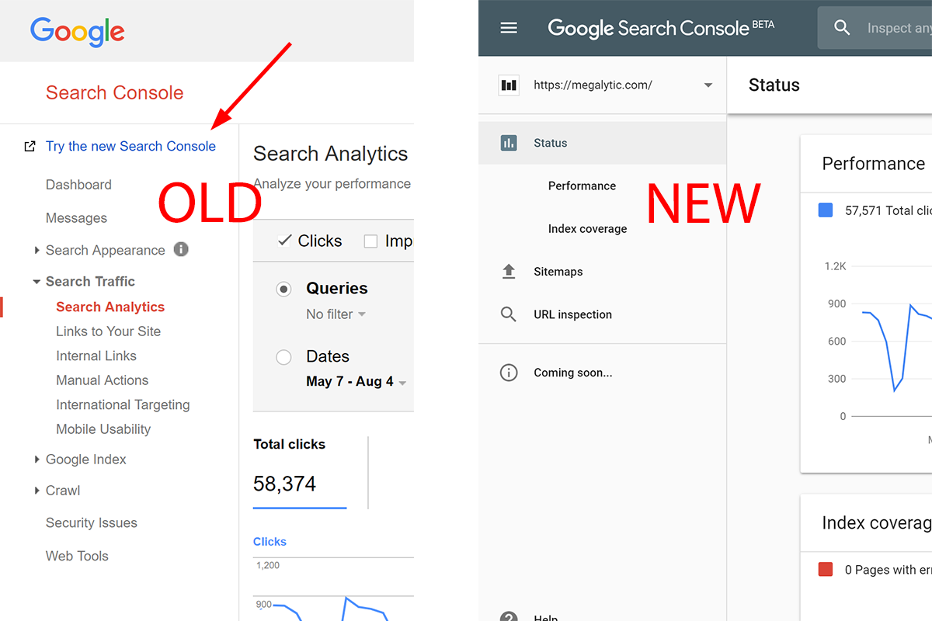Click the Status bar-chart icon in sidebar
The height and width of the screenshot is (621, 932).
tap(509, 143)
